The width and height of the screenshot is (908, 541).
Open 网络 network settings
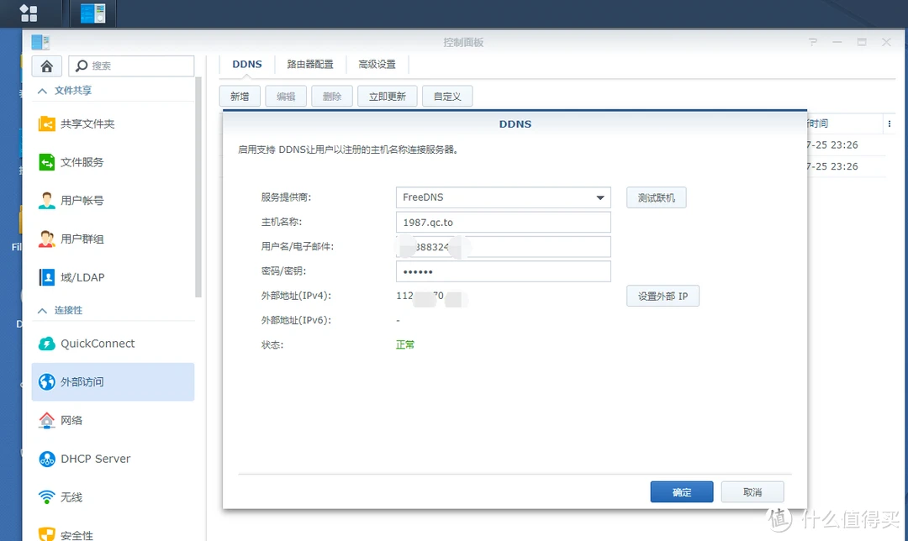tap(71, 420)
